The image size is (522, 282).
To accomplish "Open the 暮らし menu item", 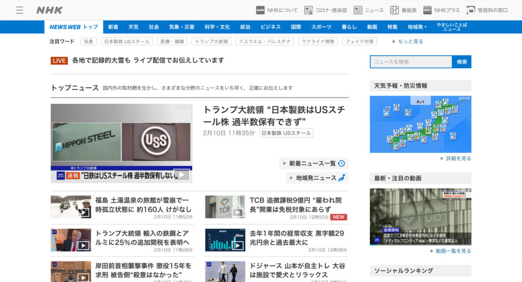I will (x=349, y=27).
